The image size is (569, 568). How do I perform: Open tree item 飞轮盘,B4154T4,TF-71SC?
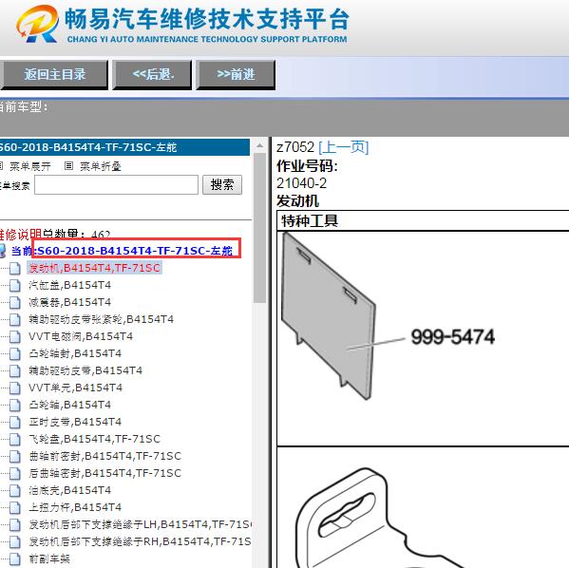pyautogui.click(x=94, y=439)
